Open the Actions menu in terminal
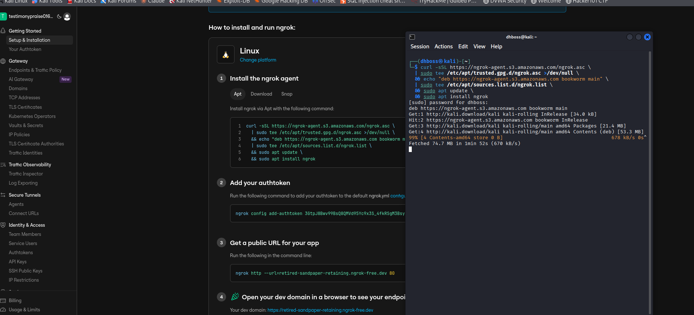 444,47
